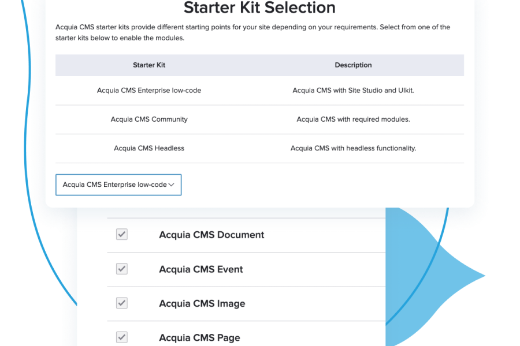The image size is (520, 346).
Task: Toggle the Acquia CMS Document checkbox
Action: (122, 234)
